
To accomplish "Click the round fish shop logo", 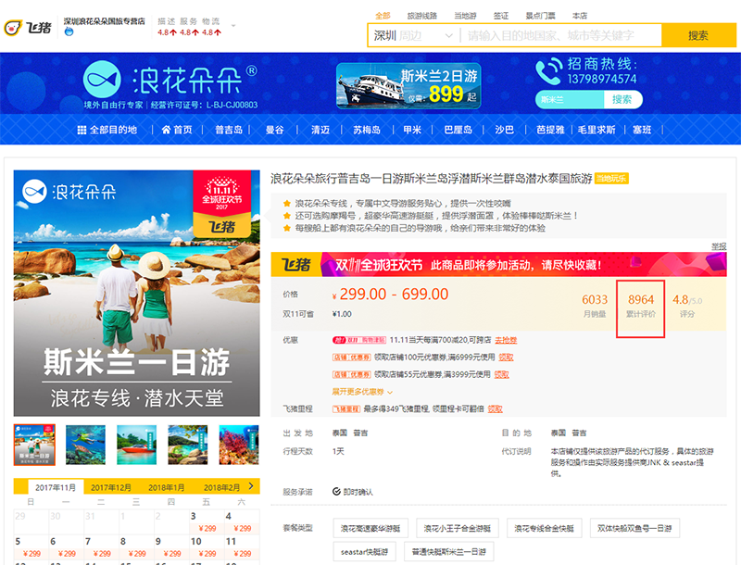I will pos(102,79).
